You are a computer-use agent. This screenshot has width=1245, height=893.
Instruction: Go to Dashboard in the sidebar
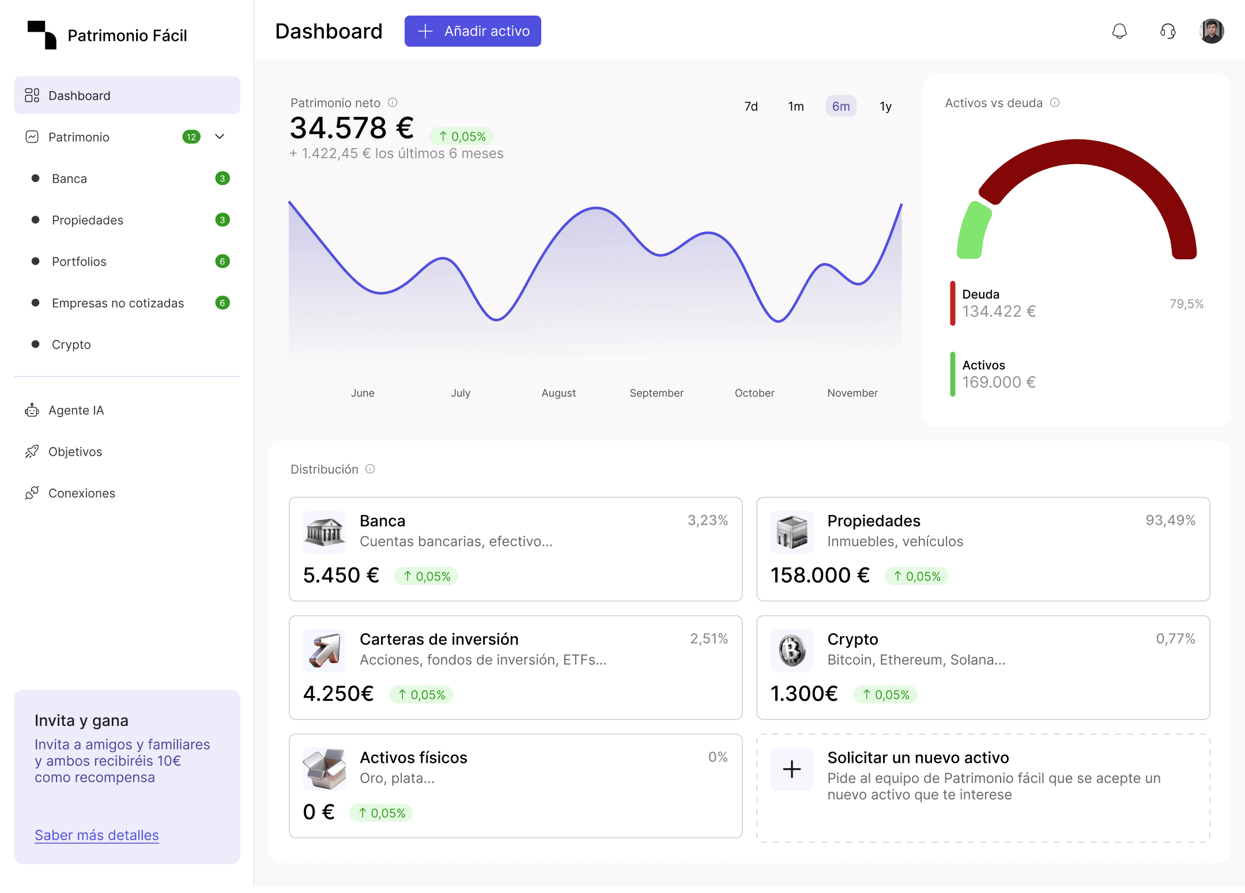coord(127,96)
